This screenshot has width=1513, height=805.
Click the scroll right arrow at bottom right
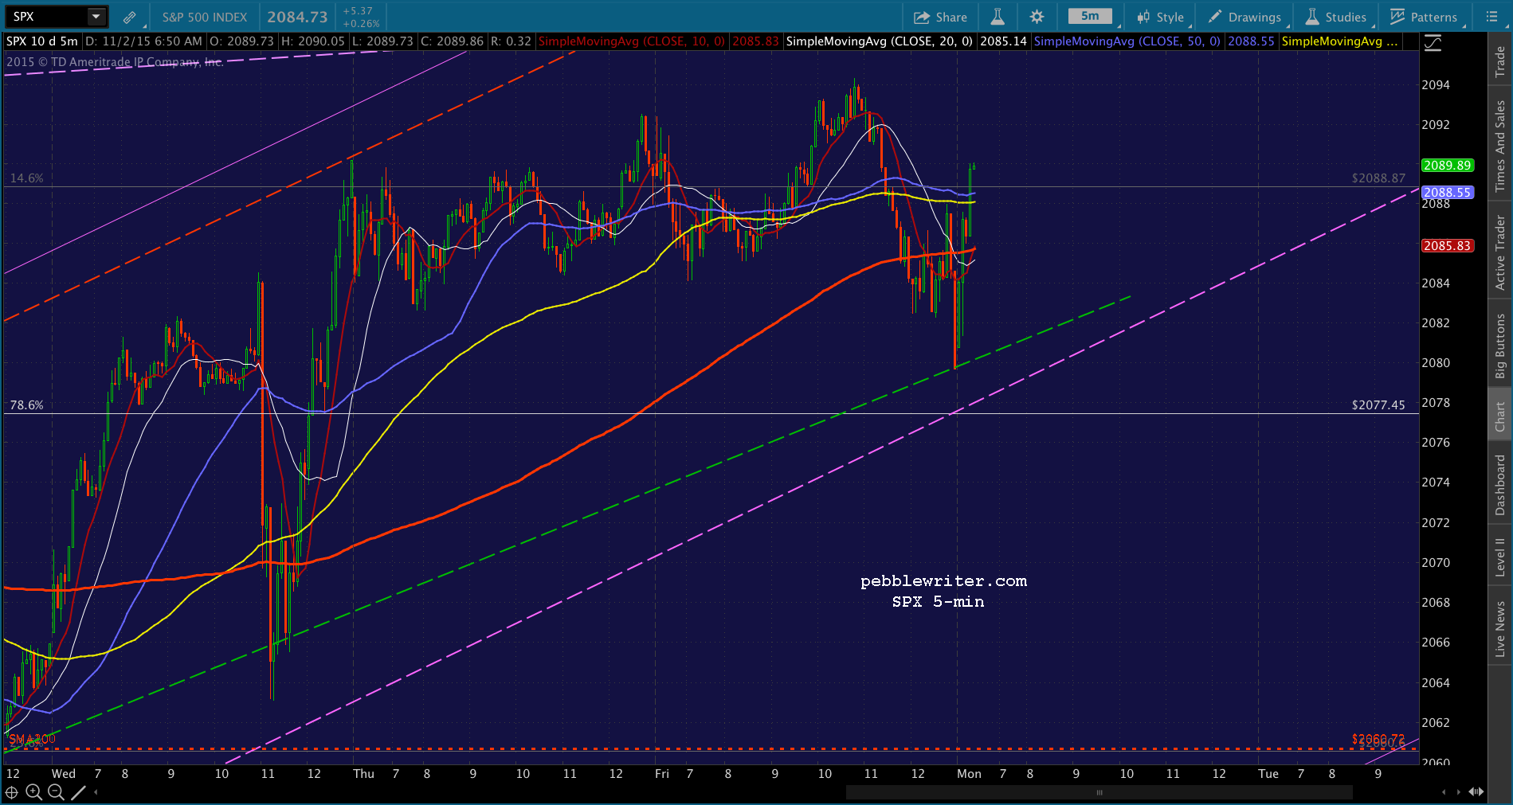pos(1460,792)
